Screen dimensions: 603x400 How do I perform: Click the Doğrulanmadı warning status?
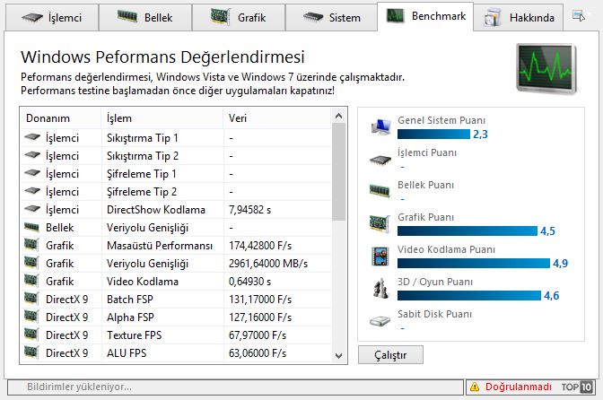tap(518, 387)
